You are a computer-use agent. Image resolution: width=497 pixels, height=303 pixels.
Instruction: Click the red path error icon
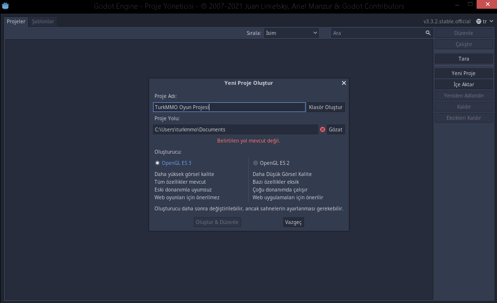click(323, 129)
